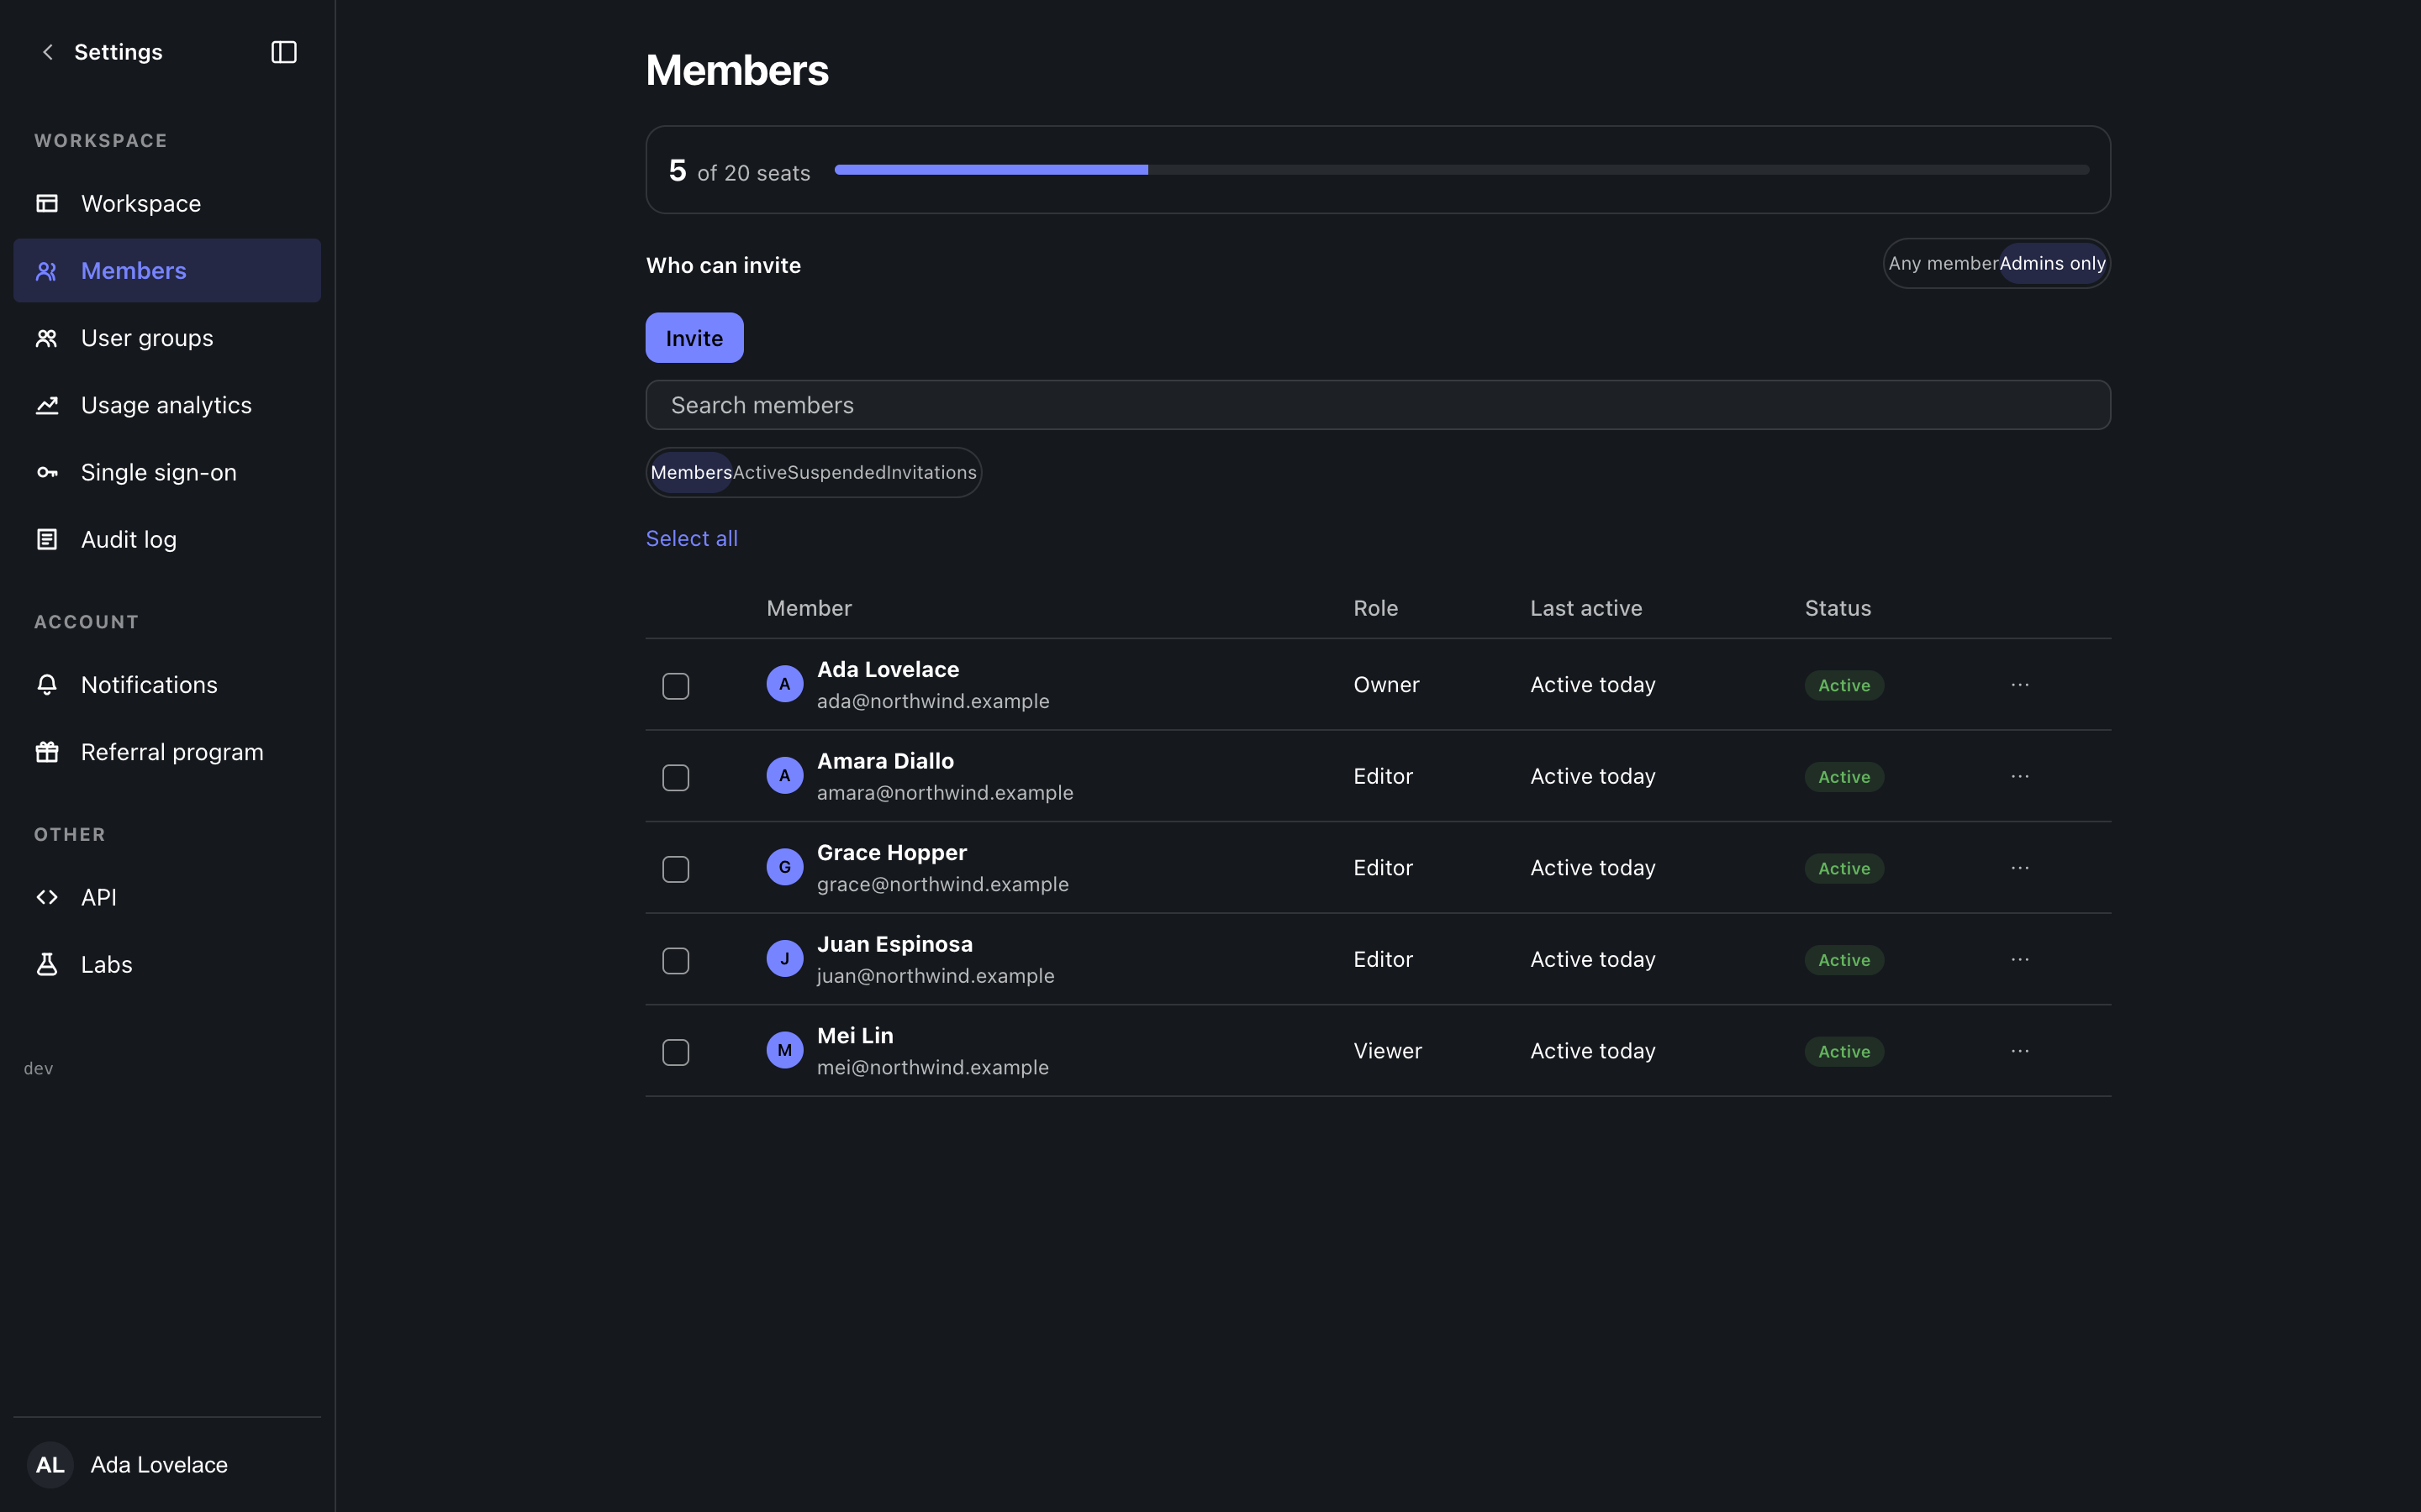Click the Notifications bell icon
Image resolution: width=2421 pixels, height=1512 pixels.
click(47, 685)
